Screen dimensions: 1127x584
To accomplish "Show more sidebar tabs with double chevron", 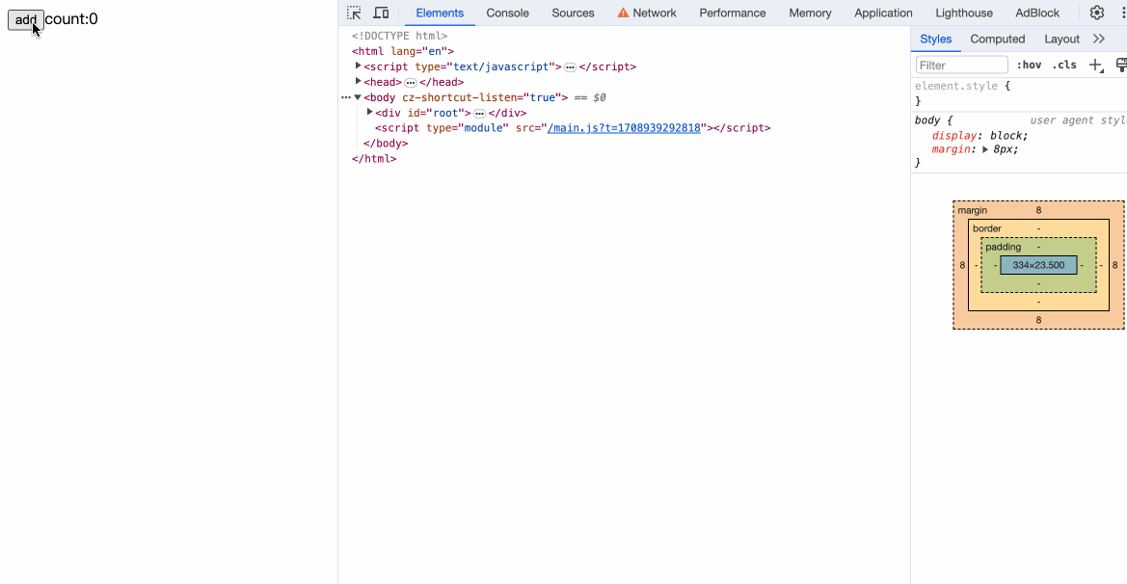I will 1099,39.
